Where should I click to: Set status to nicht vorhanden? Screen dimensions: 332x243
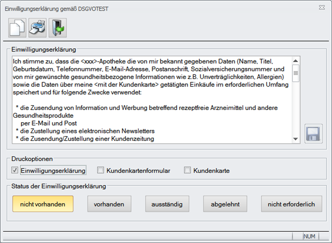43,204
